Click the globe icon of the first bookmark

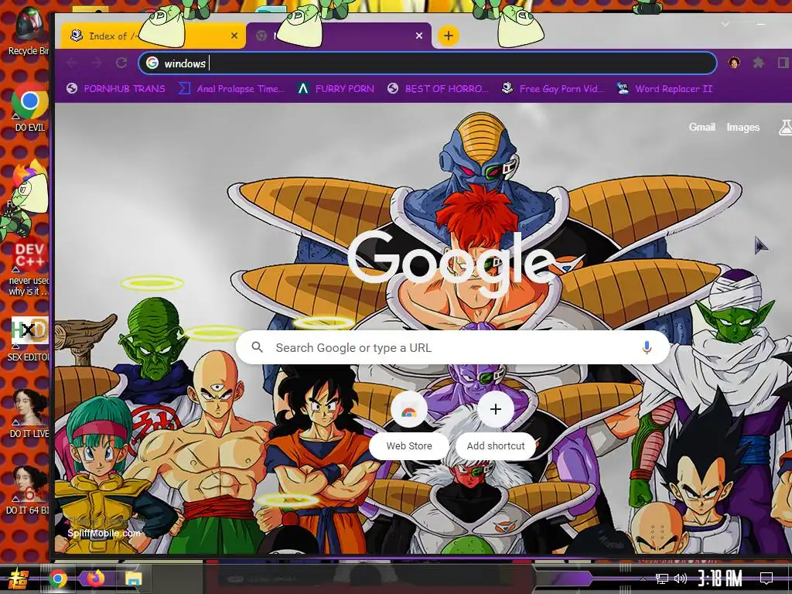(72, 88)
